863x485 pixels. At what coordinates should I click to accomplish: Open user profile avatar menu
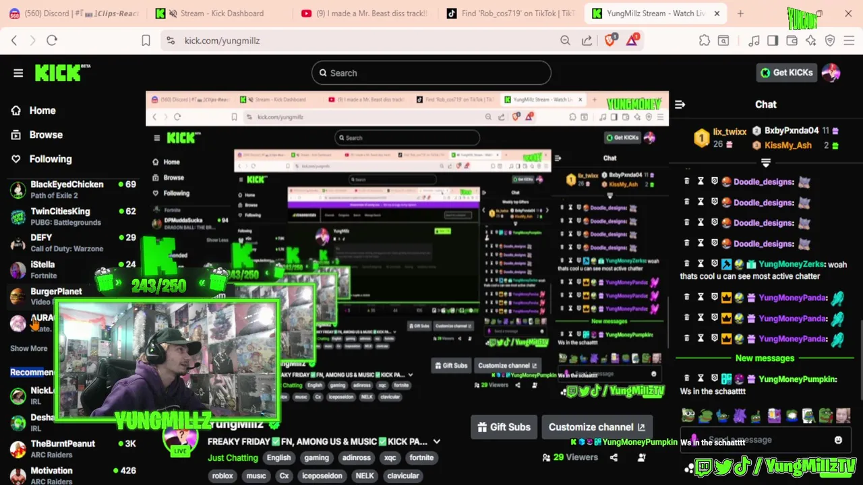(x=831, y=73)
